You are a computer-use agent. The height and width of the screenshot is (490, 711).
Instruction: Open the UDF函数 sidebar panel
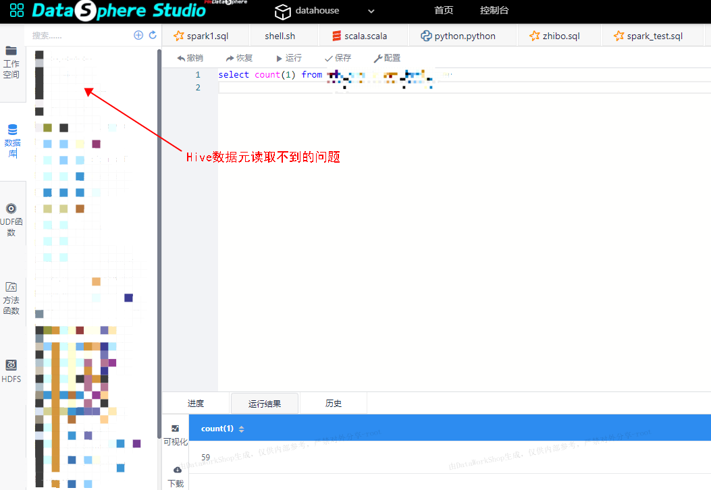(11, 220)
